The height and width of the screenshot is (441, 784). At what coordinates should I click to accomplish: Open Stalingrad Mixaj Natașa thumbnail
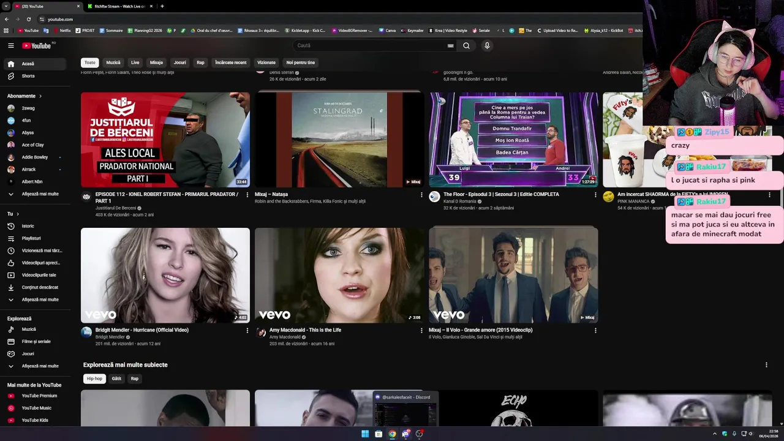(339, 140)
